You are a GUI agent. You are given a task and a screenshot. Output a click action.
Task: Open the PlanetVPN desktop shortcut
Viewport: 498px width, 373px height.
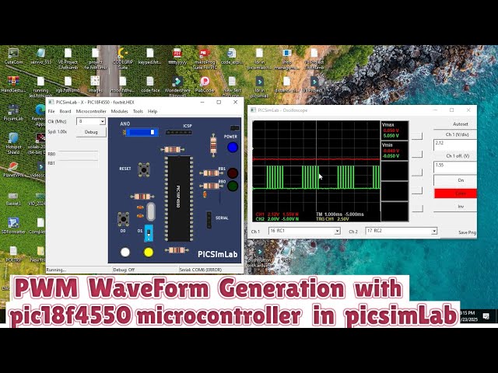click(x=13, y=169)
